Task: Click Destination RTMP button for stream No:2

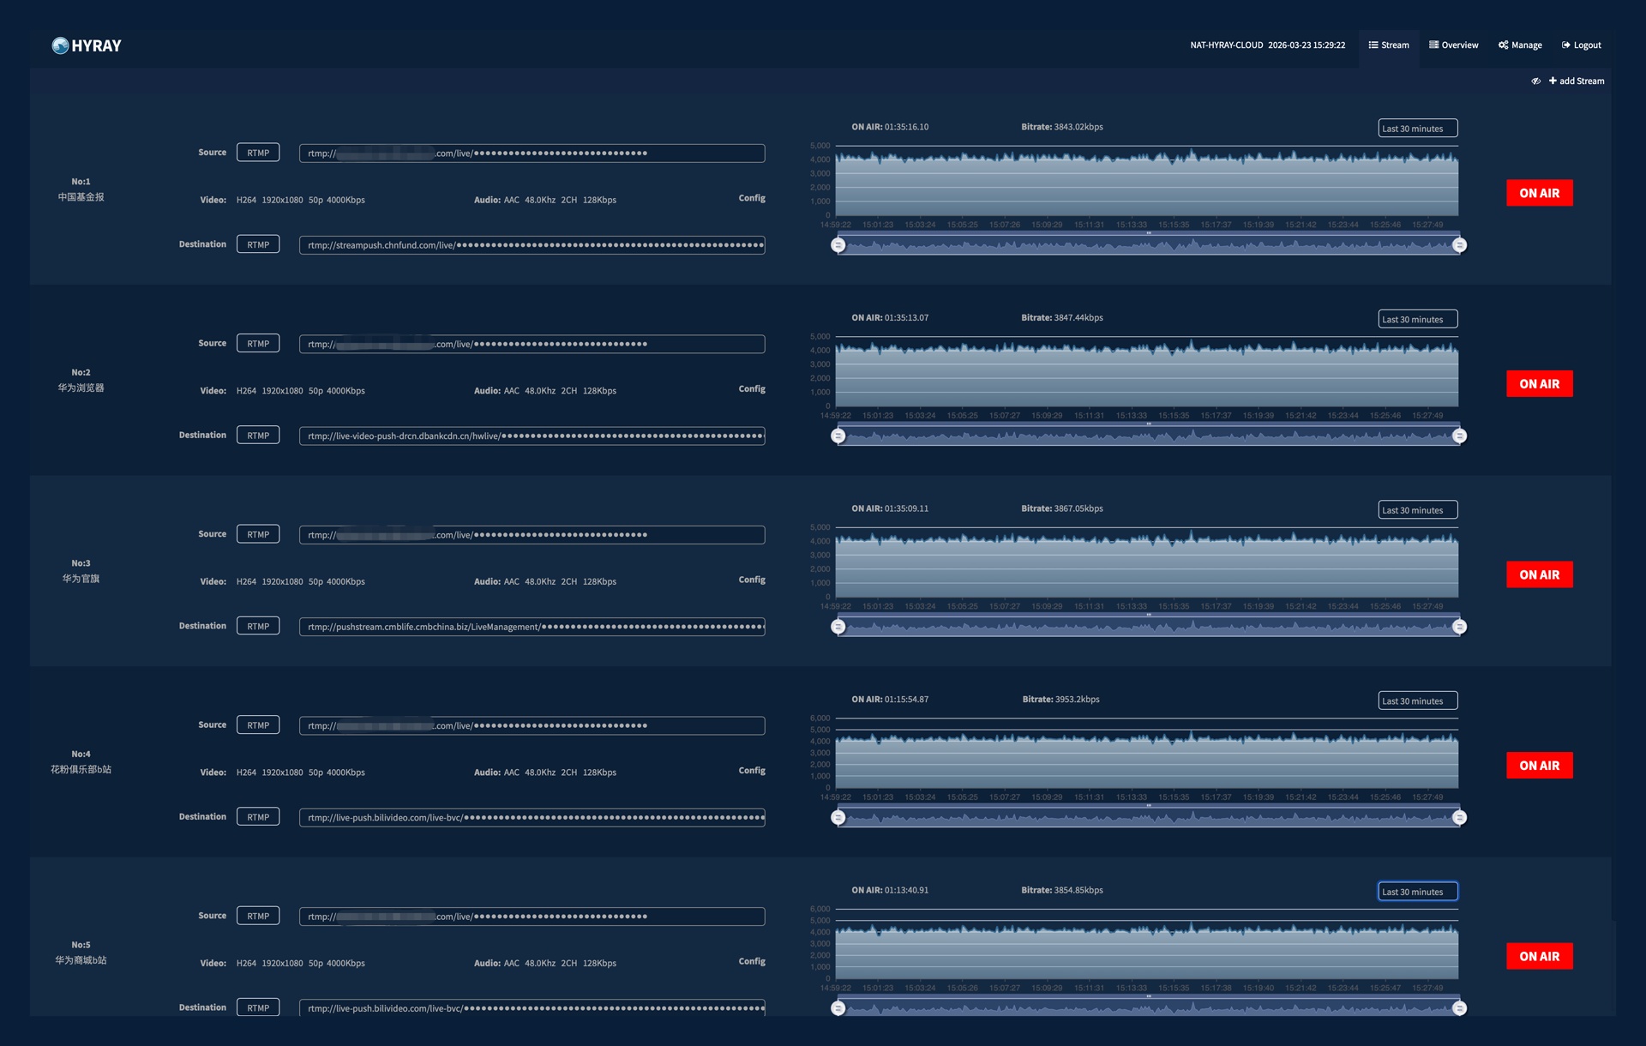Action: 258,436
